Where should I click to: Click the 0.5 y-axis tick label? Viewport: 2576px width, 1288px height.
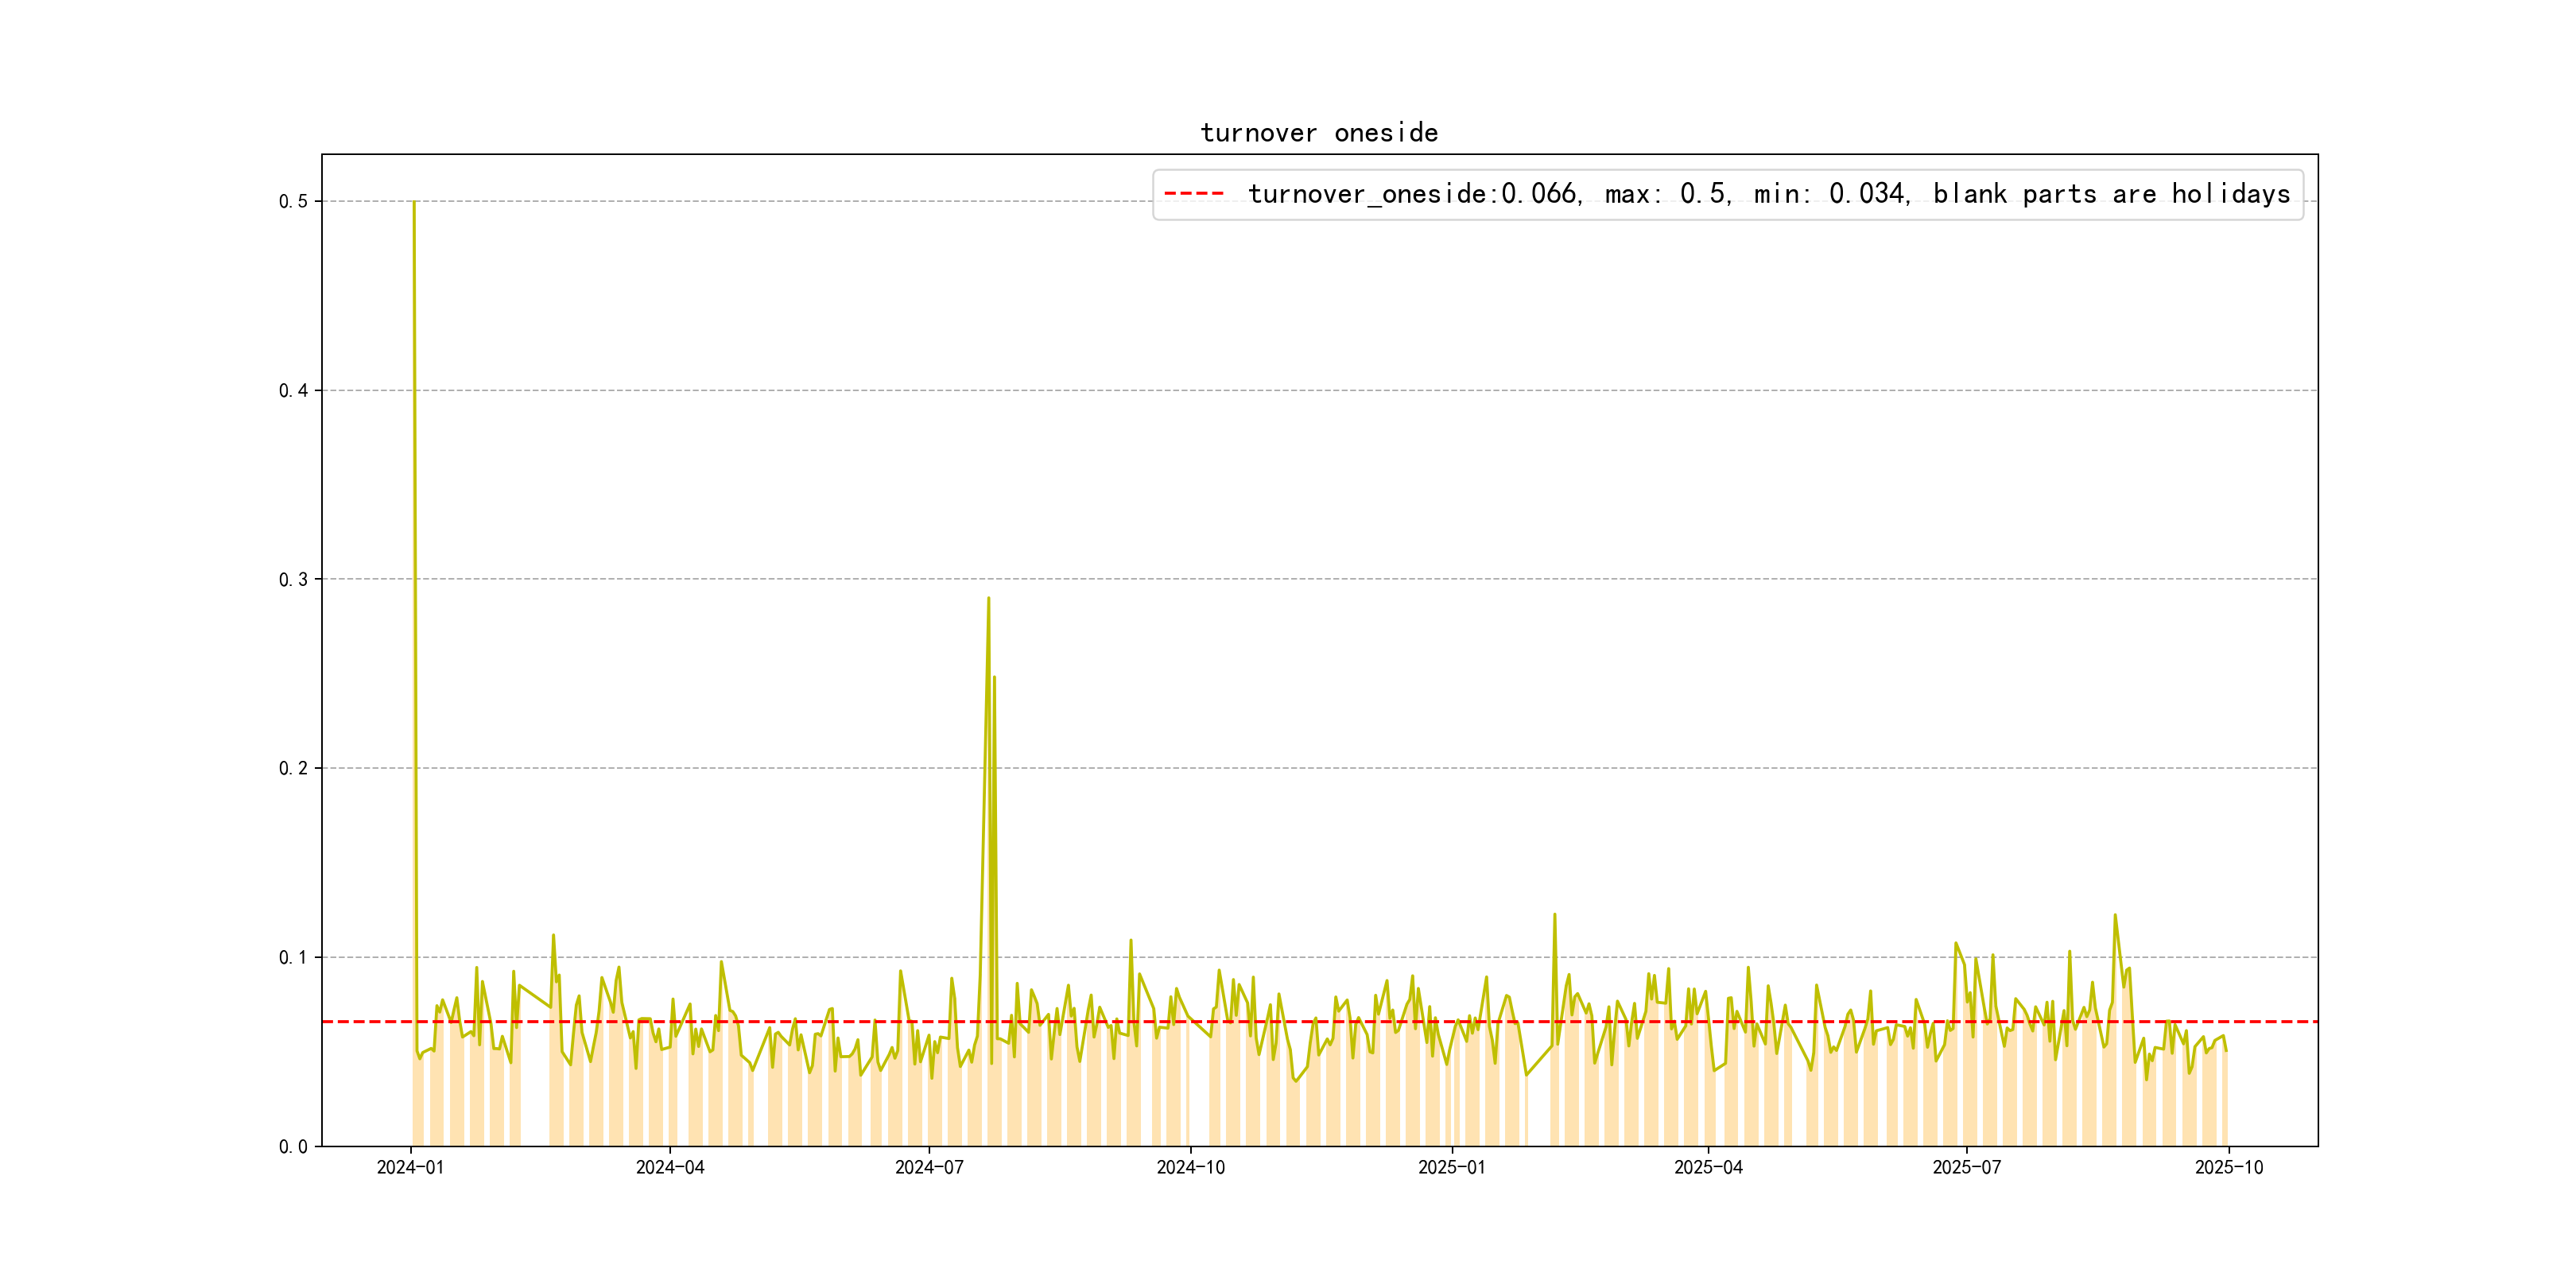pos(293,202)
